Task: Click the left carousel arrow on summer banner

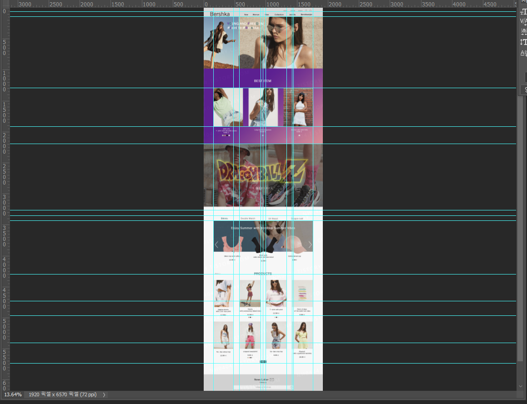Action: click(216, 244)
